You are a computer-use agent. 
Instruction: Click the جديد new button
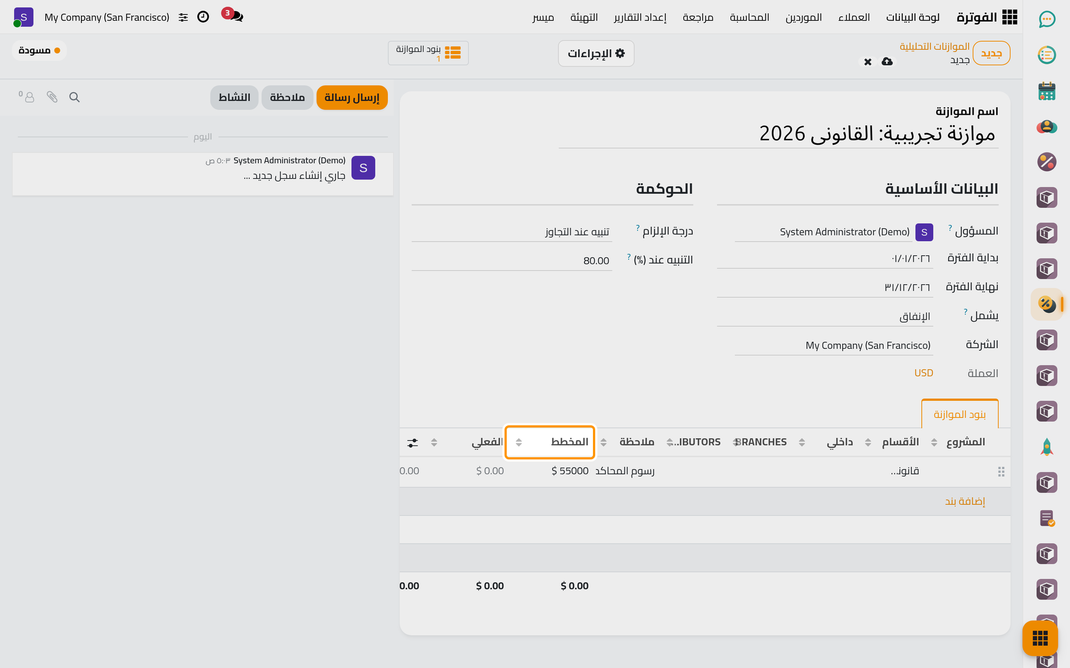(991, 53)
